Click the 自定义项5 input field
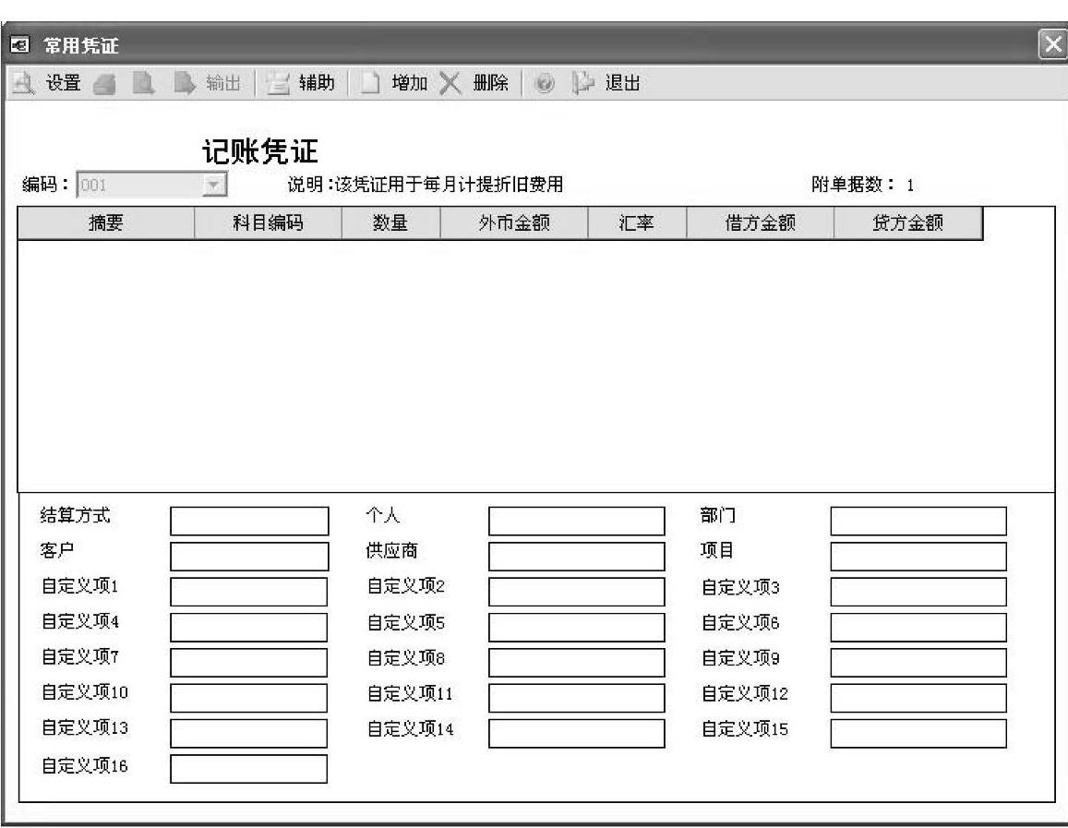The width and height of the screenshot is (1068, 828). (x=576, y=627)
